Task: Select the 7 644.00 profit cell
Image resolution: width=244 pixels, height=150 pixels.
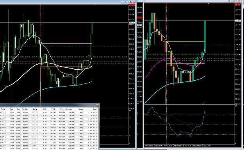Action: pyautogui.click(x=91, y=148)
